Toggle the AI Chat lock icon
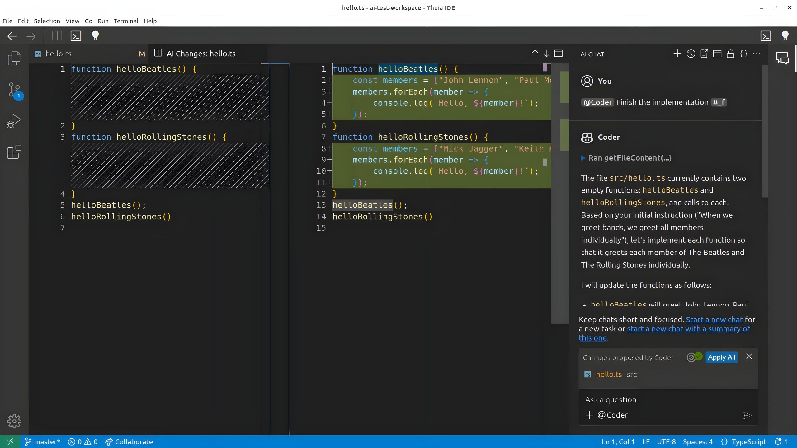The width and height of the screenshot is (797, 448). tap(730, 54)
